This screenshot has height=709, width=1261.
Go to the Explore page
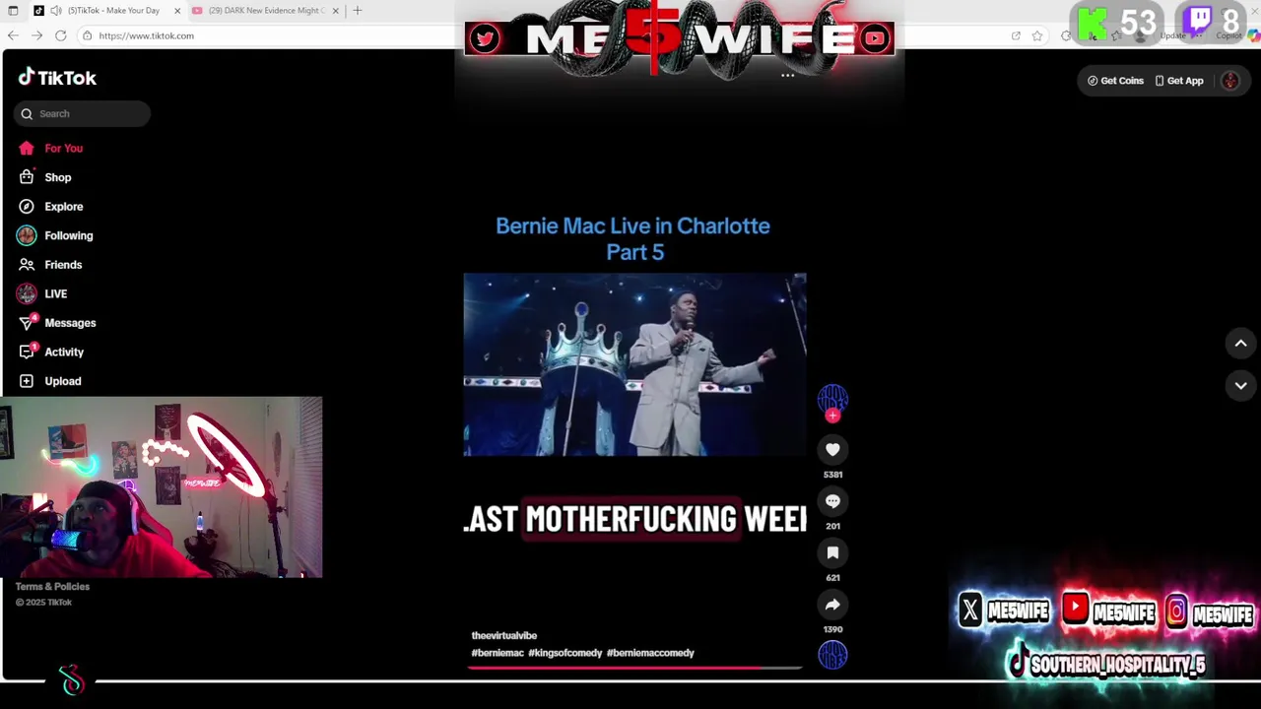(64, 207)
